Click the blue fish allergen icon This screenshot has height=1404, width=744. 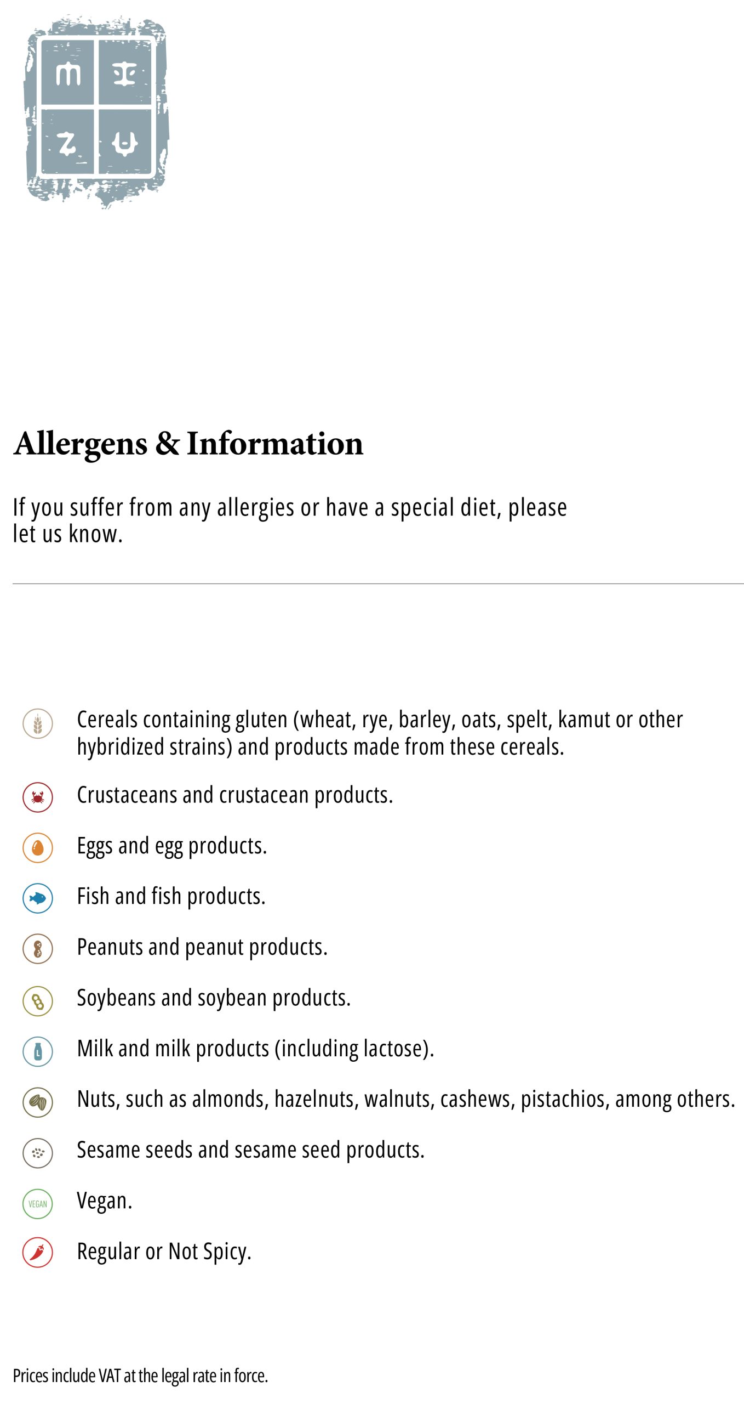pos(38,898)
